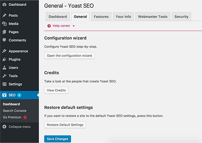The height and width of the screenshot is (143, 202).
Task: Open the Tools menu label
Action: (13, 76)
